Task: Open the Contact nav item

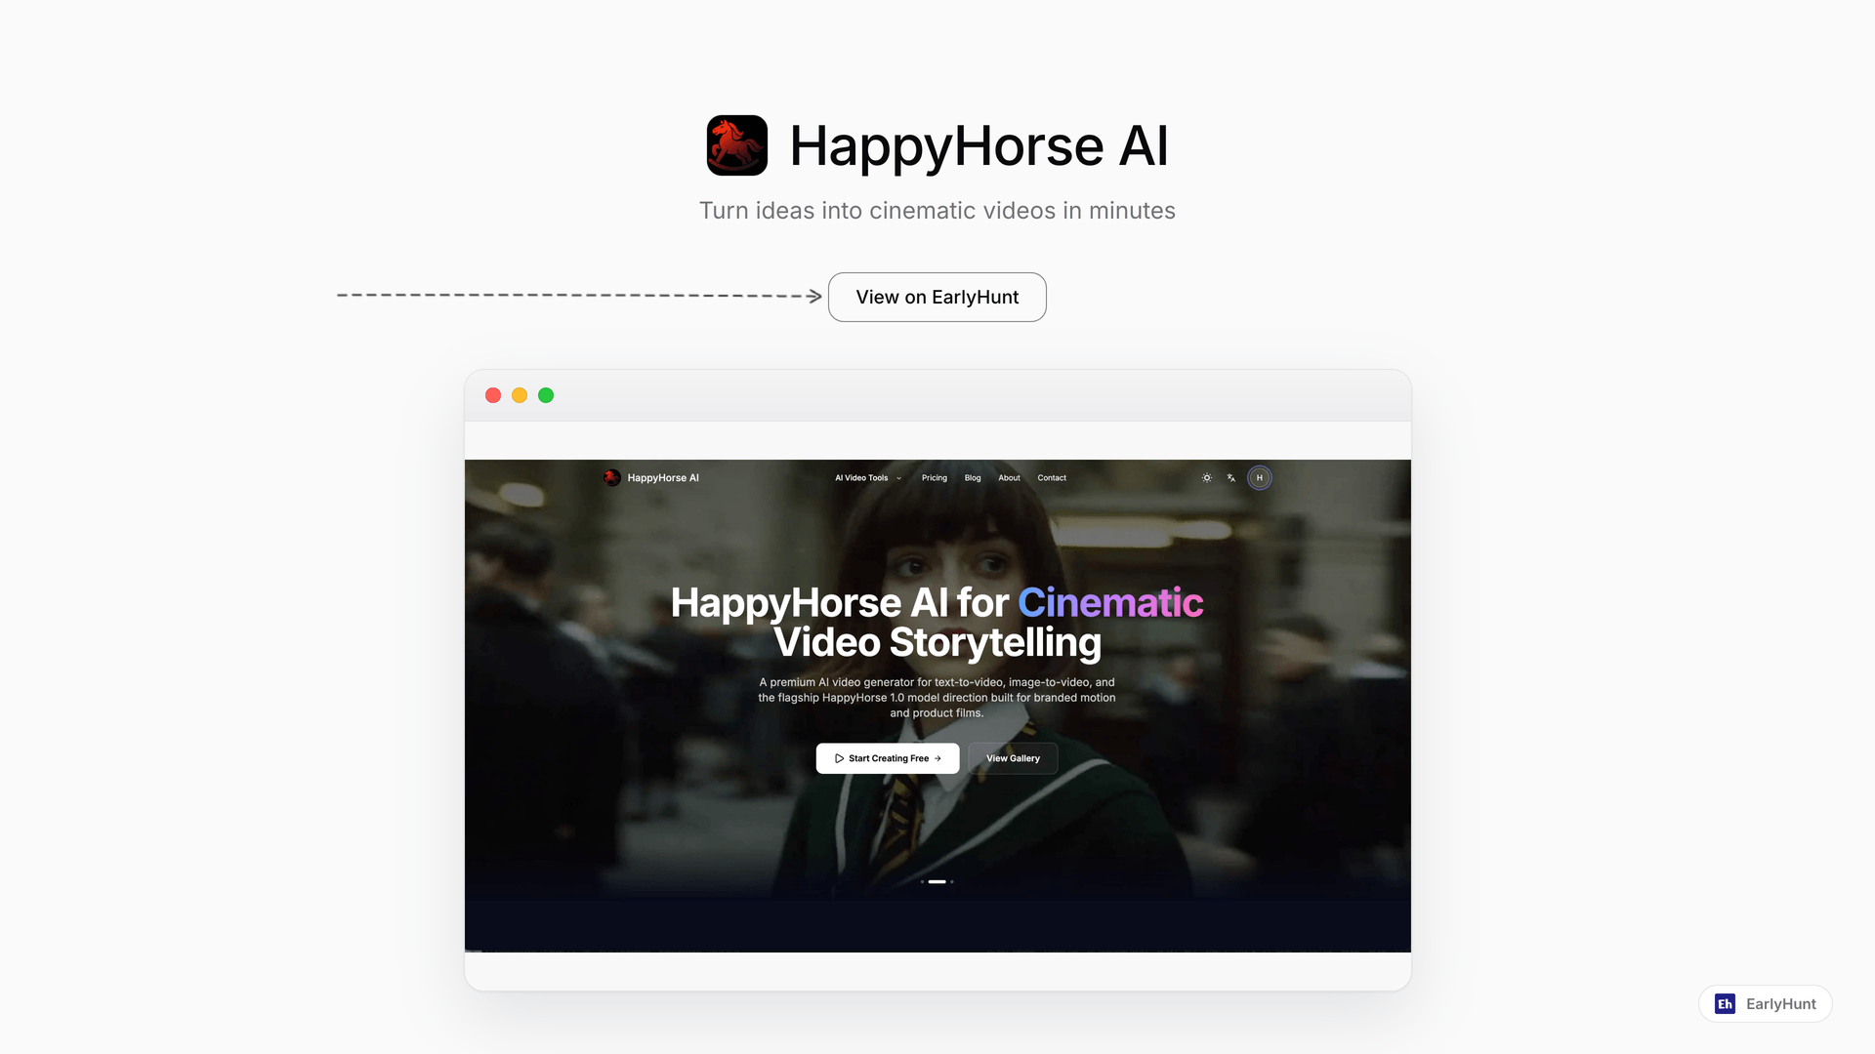Action: click(1051, 477)
